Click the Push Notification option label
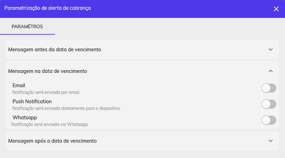285x158 pixels. tap(32, 101)
